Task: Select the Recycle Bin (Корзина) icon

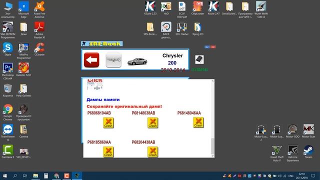Action: (8, 90)
